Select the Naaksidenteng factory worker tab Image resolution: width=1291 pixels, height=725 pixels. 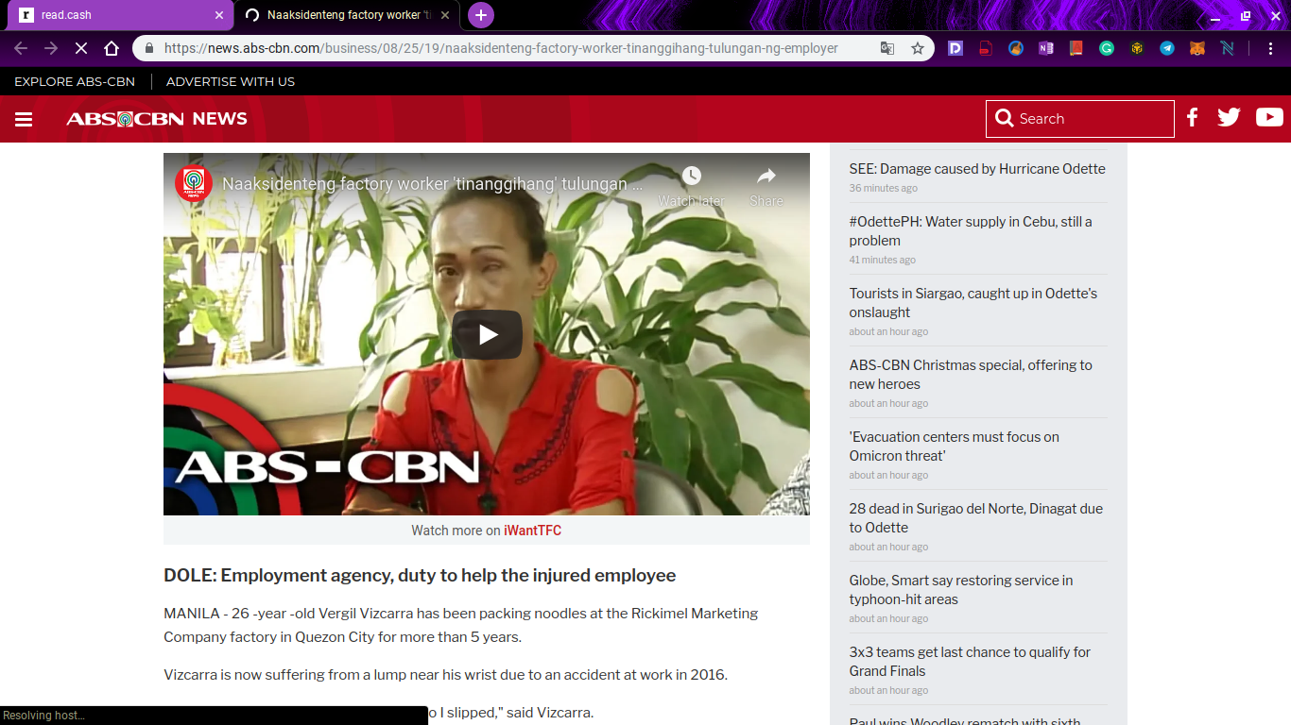click(347, 15)
